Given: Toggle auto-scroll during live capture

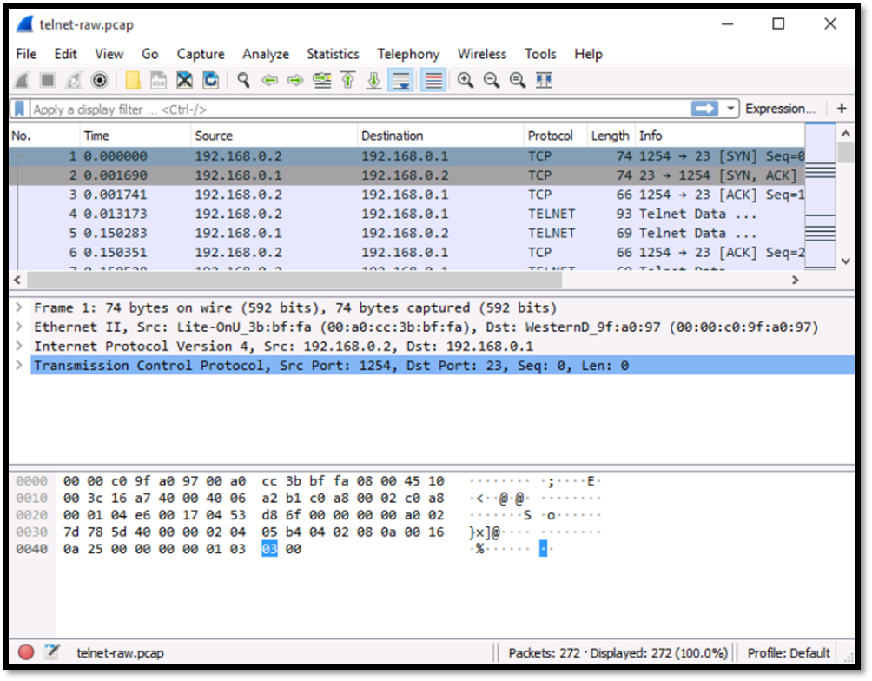Looking at the screenshot, I should (x=401, y=81).
